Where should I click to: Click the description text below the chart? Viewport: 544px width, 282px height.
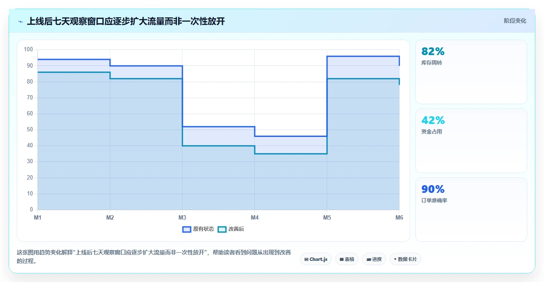click(x=154, y=257)
